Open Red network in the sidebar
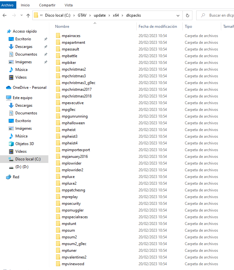This screenshot has height=270, width=234. click(16, 177)
